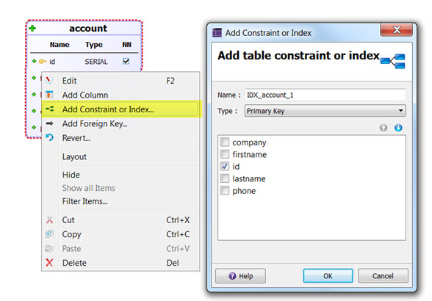432x301 pixels.
Task: Choose Cut from the context menu
Action: (120, 220)
